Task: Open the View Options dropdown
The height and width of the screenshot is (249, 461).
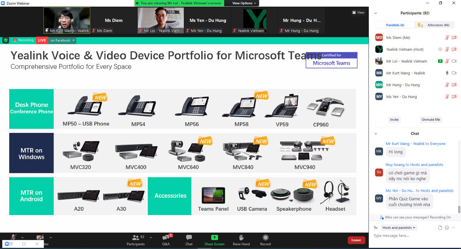Action: pos(244,3)
